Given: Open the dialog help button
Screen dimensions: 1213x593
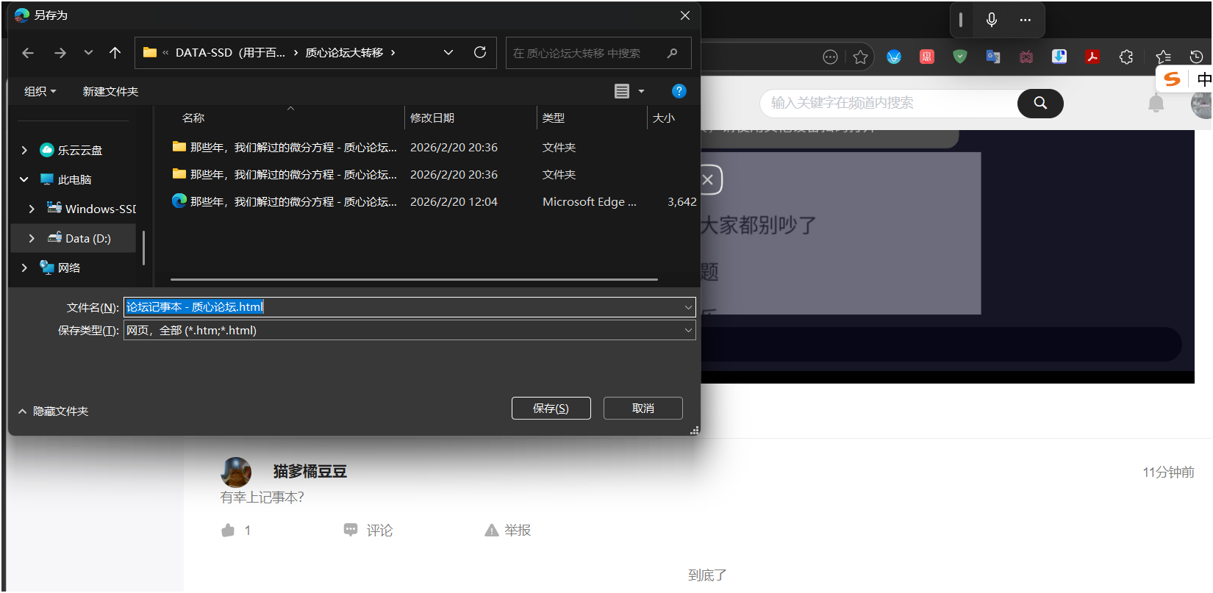Looking at the screenshot, I should [679, 91].
